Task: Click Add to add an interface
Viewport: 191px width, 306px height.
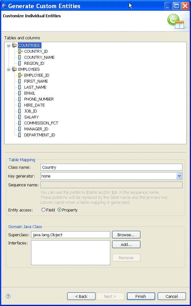Action: [126, 244]
